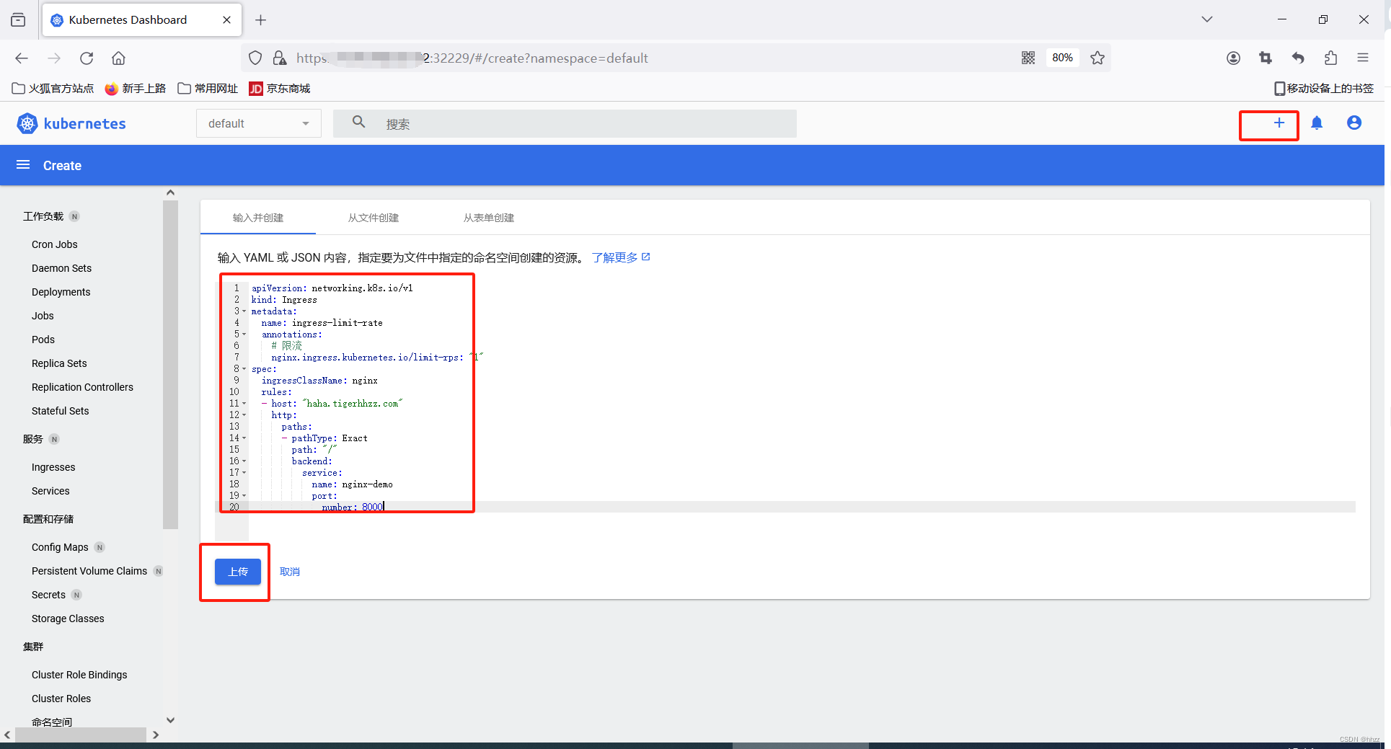Open Services in the sidebar
This screenshot has height=749, width=1391.
pyautogui.click(x=50, y=491)
